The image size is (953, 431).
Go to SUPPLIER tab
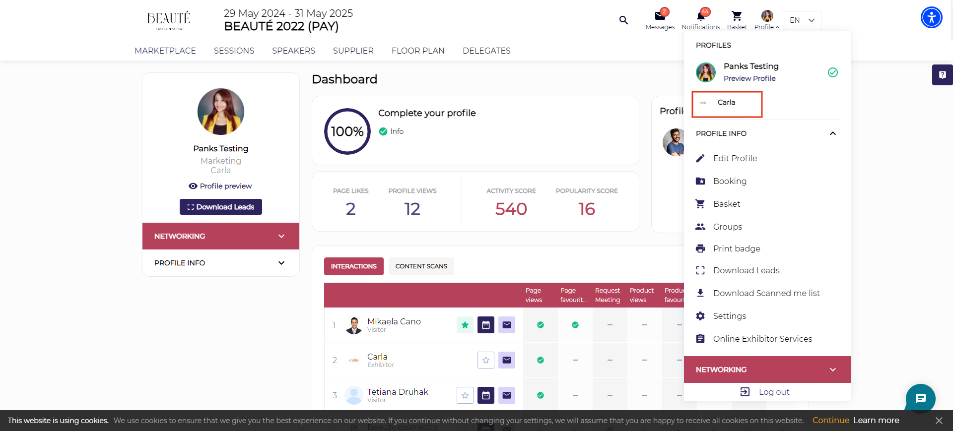click(x=353, y=51)
